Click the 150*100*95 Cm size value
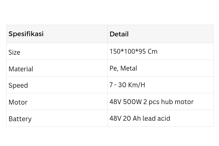Screen dimensions: 219x146 click(x=133, y=51)
